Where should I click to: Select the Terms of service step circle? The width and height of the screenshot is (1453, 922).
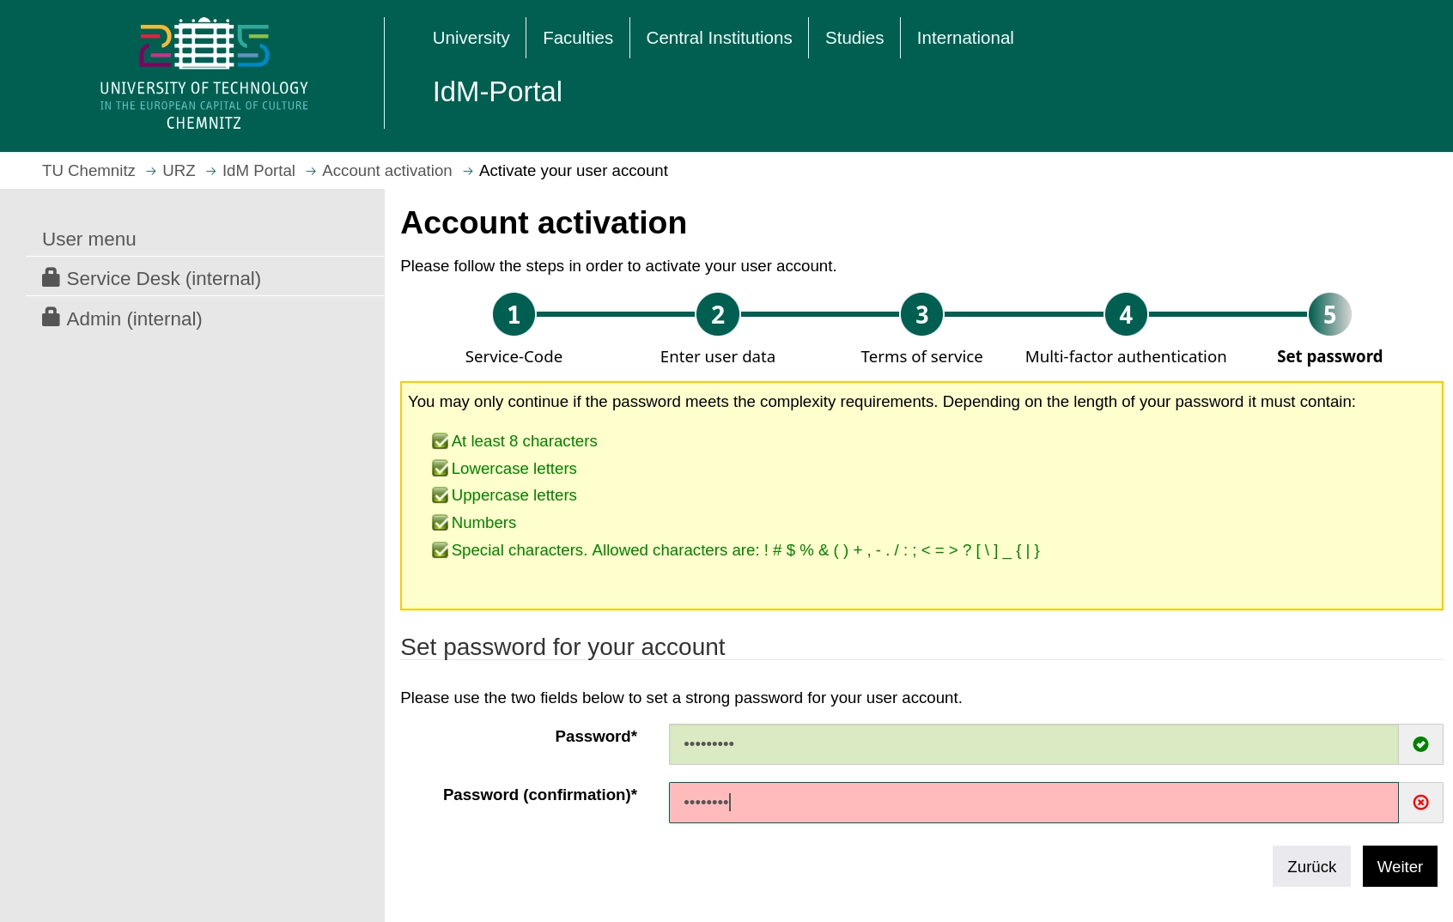point(921,313)
